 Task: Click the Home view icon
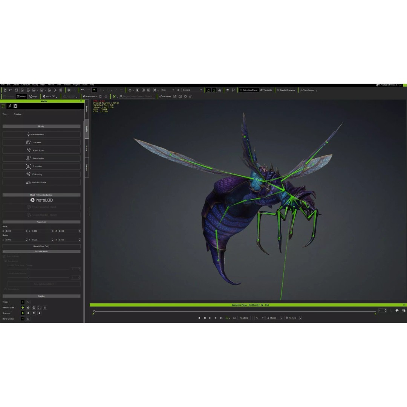(130, 90)
